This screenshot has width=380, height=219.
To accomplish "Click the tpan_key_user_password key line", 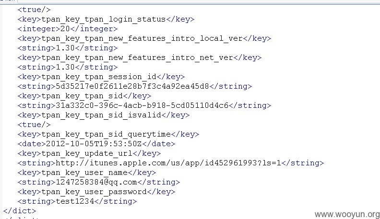I will (x=96, y=192).
